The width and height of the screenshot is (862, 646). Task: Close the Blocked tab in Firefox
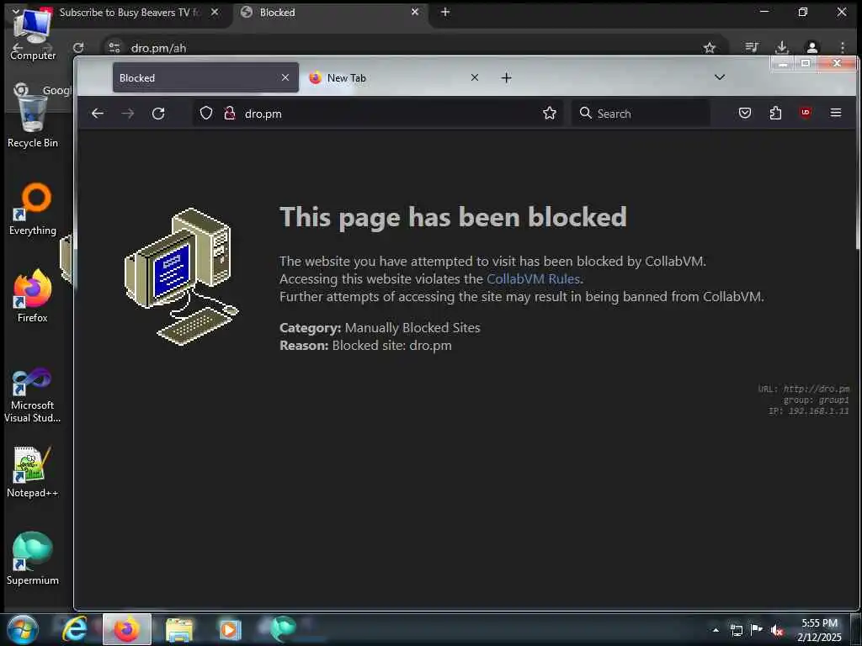(285, 77)
